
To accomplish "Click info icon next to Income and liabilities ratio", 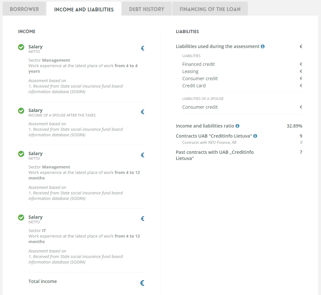I will (x=237, y=126).
